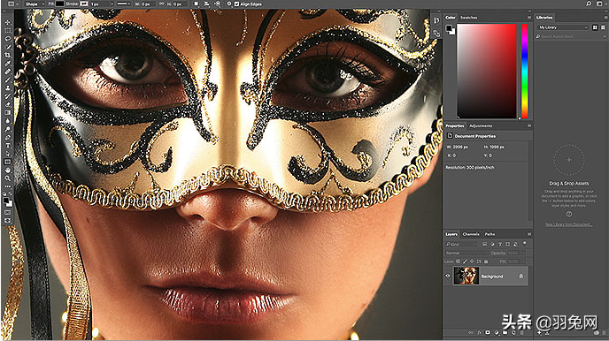Click the Search magnifier icon at top right

click(x=589, y=4)
